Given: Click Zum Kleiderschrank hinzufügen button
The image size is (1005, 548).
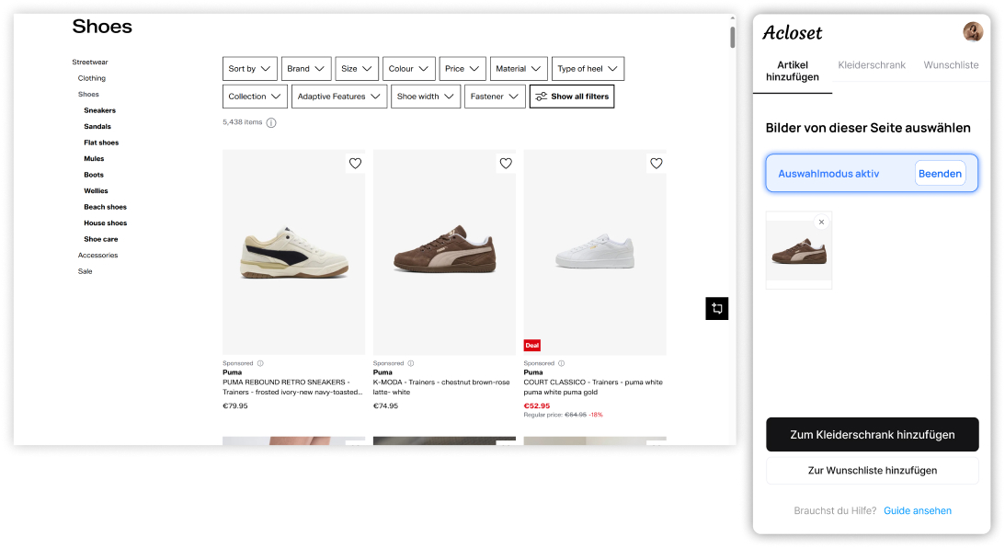Looking at the screenshot, I should point(872,435).
